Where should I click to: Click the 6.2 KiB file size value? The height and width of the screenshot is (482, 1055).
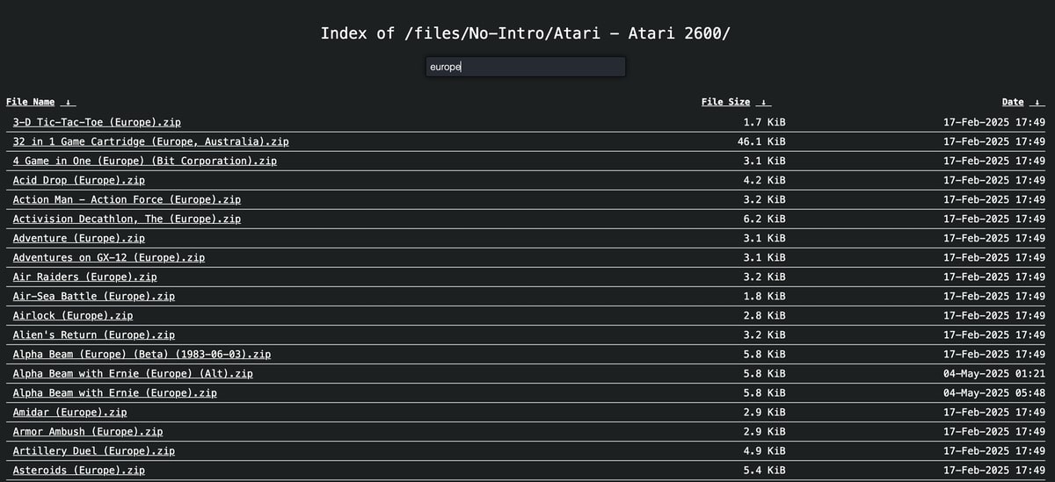point(765,219)
